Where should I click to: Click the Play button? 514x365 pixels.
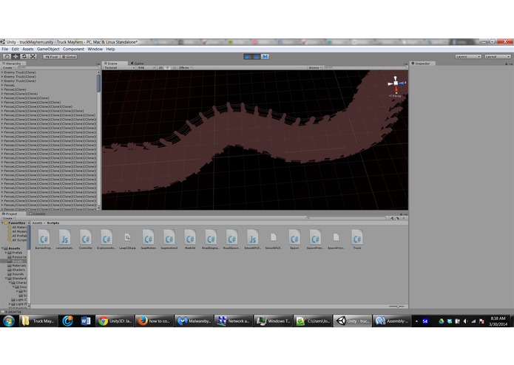click(248, 57)
